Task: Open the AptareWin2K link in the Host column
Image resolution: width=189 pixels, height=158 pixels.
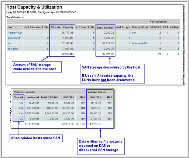Action: pos(15,32)
